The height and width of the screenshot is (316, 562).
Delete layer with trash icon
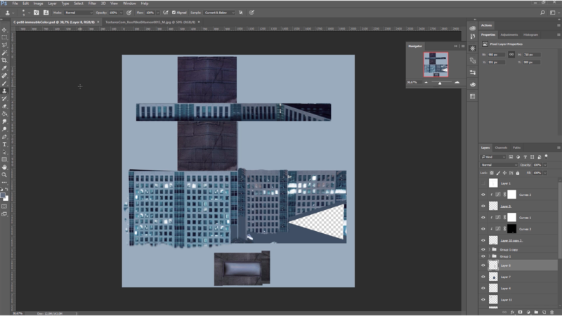tap(552, 312)
